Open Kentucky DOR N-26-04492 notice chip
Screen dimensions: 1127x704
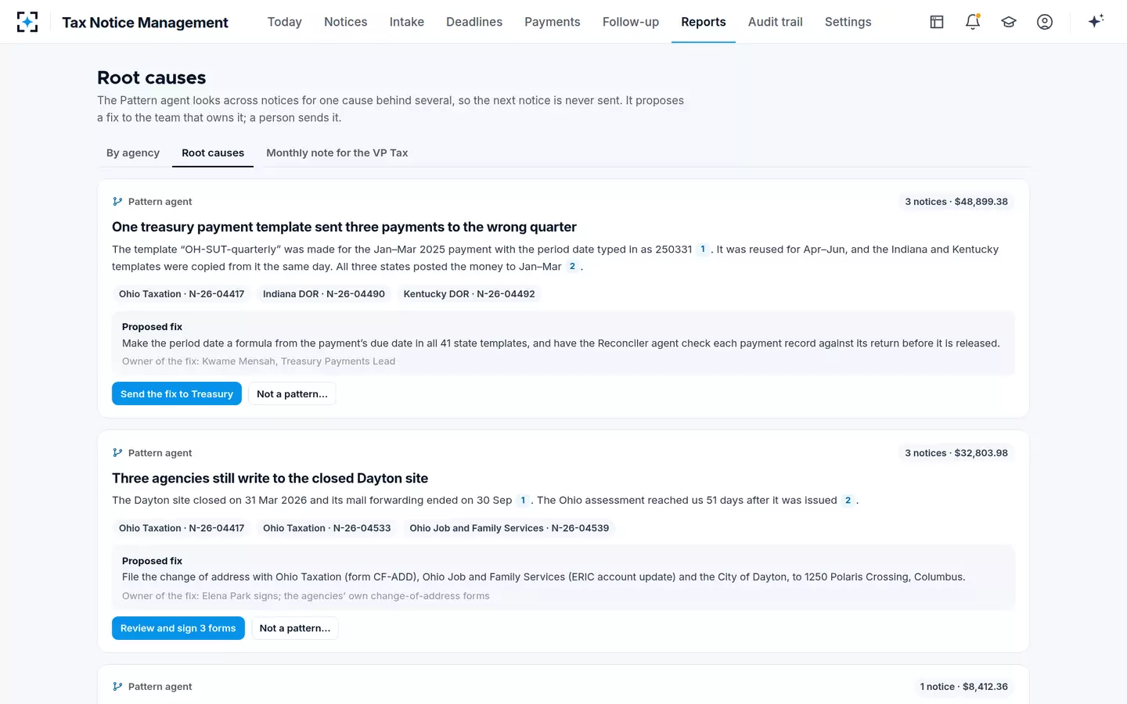pyautogui.click(x=470, y=294)
